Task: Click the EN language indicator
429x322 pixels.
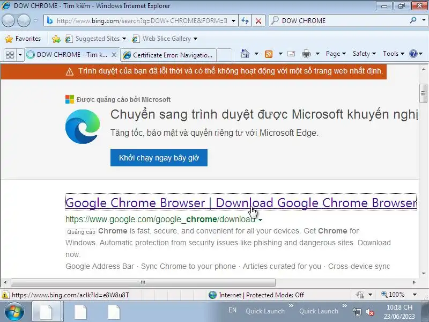Action: coord(232,310)
